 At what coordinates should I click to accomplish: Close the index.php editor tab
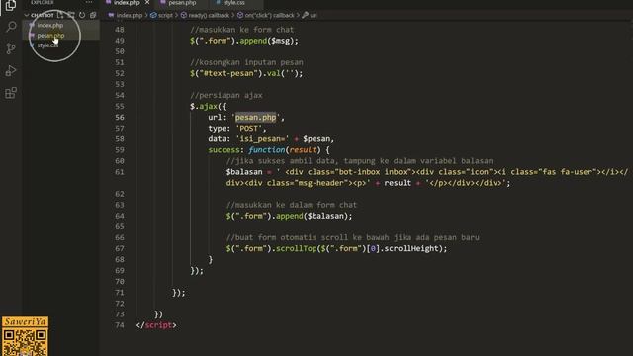point(147,3)
